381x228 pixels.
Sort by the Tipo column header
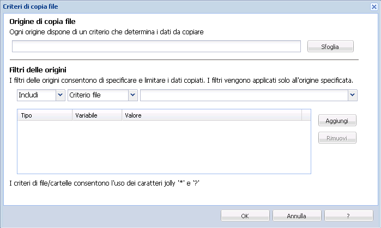(x=45, y=115)
